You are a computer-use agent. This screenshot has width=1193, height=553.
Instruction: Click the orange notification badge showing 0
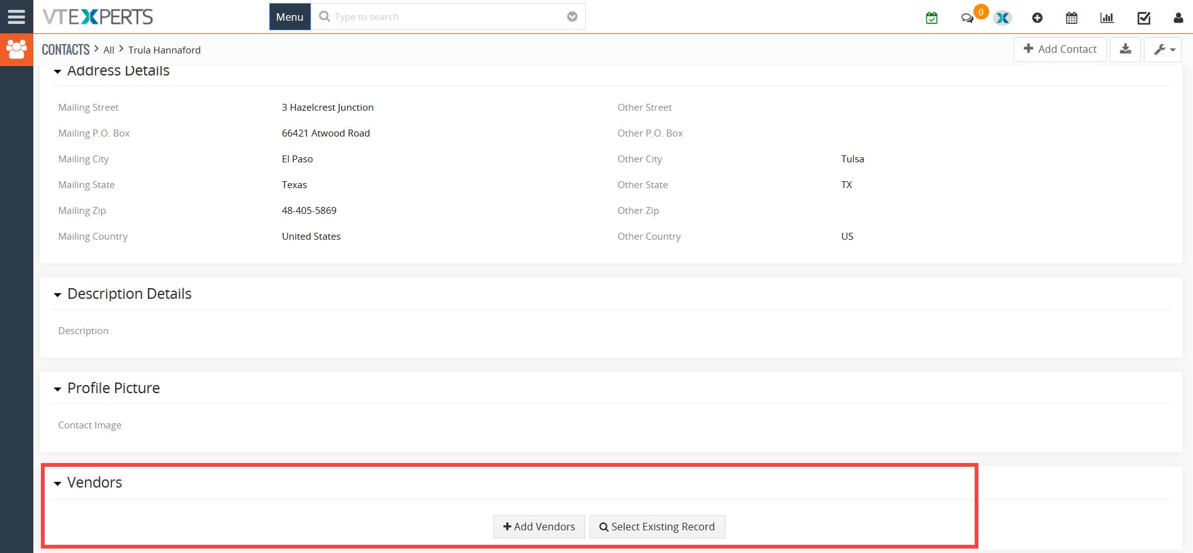(981, 12)
